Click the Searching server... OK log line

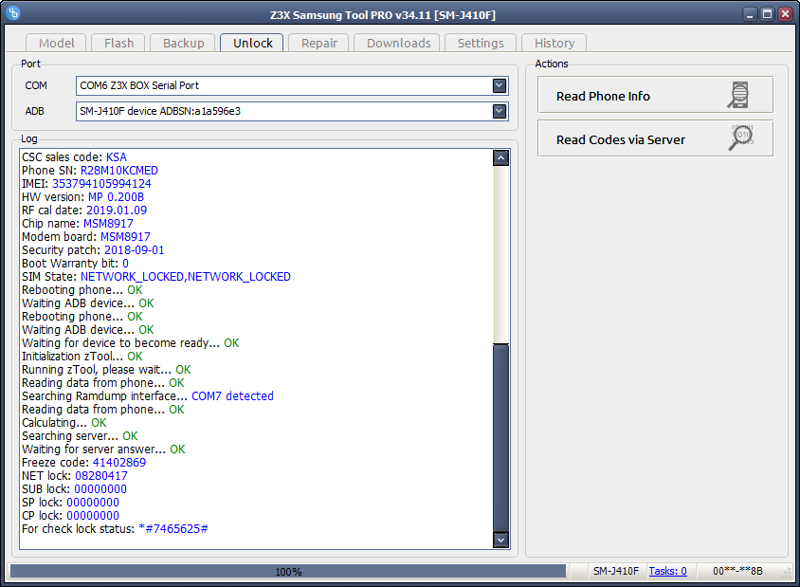(80, 436)
